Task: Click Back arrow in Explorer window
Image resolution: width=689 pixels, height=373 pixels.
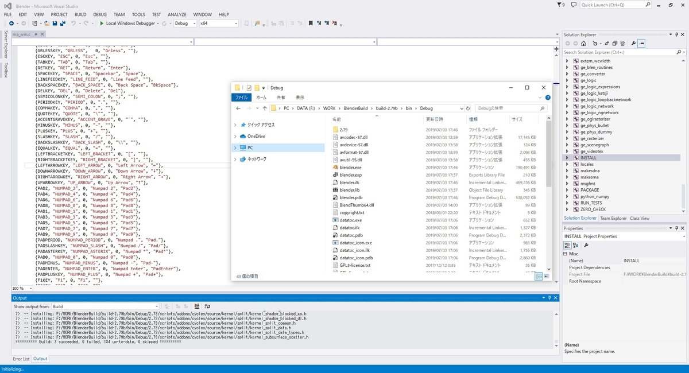Action: click(238, 108)
